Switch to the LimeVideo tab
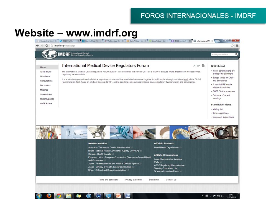Viewport: 266px width, 199px height. coord(158,41)
